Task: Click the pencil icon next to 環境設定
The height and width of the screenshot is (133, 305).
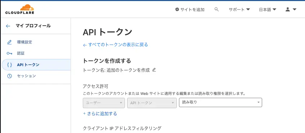Action: coord(9,42)
